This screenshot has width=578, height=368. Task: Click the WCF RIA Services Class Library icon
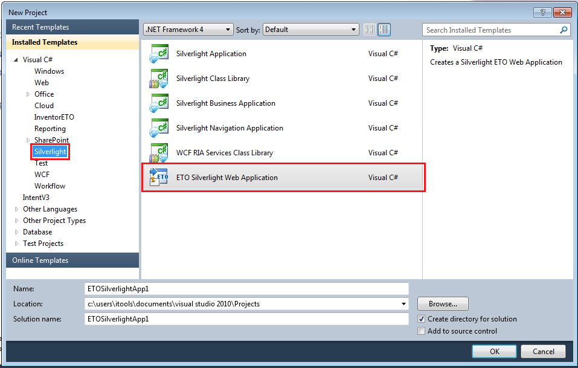(158, 153)
